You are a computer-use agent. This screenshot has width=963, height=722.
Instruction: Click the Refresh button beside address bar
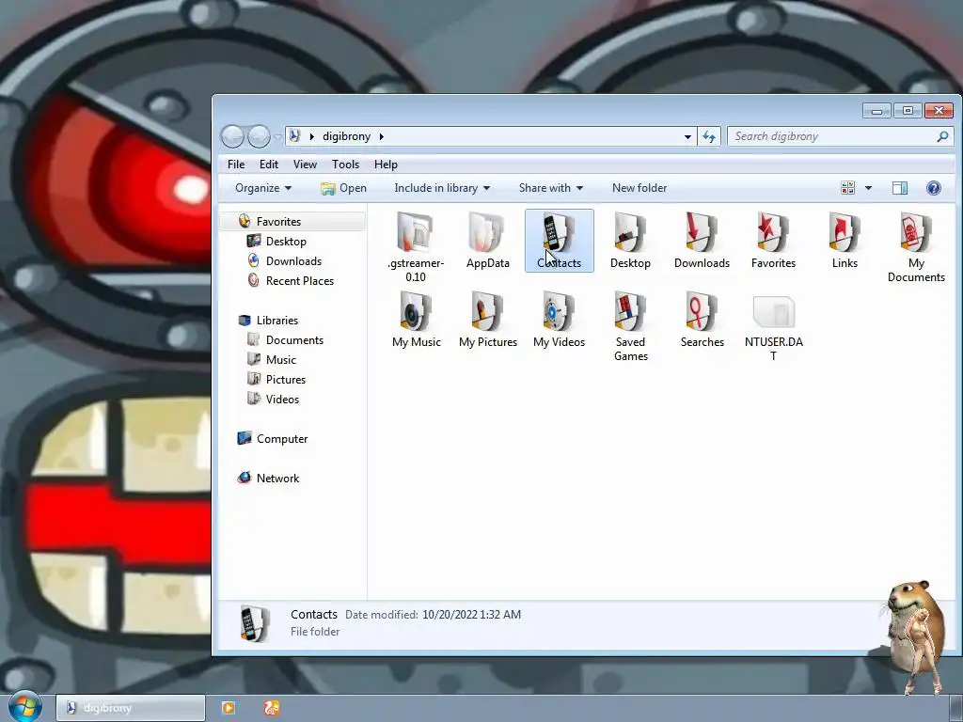tap(709, 136)
